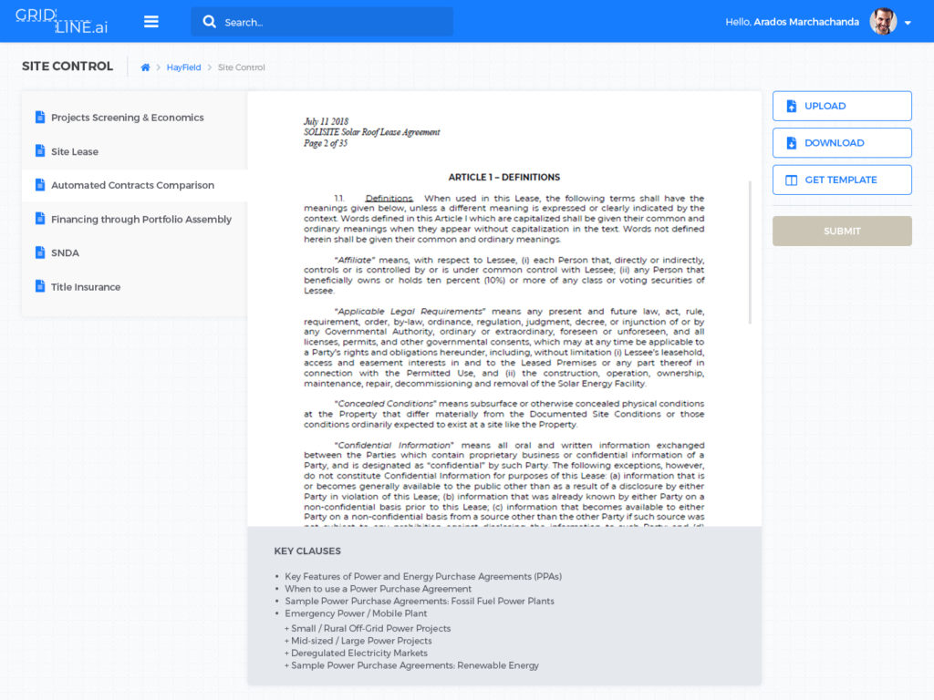Open the hamburger menu icon
934x700 pixels.
[x=151, y=22]
